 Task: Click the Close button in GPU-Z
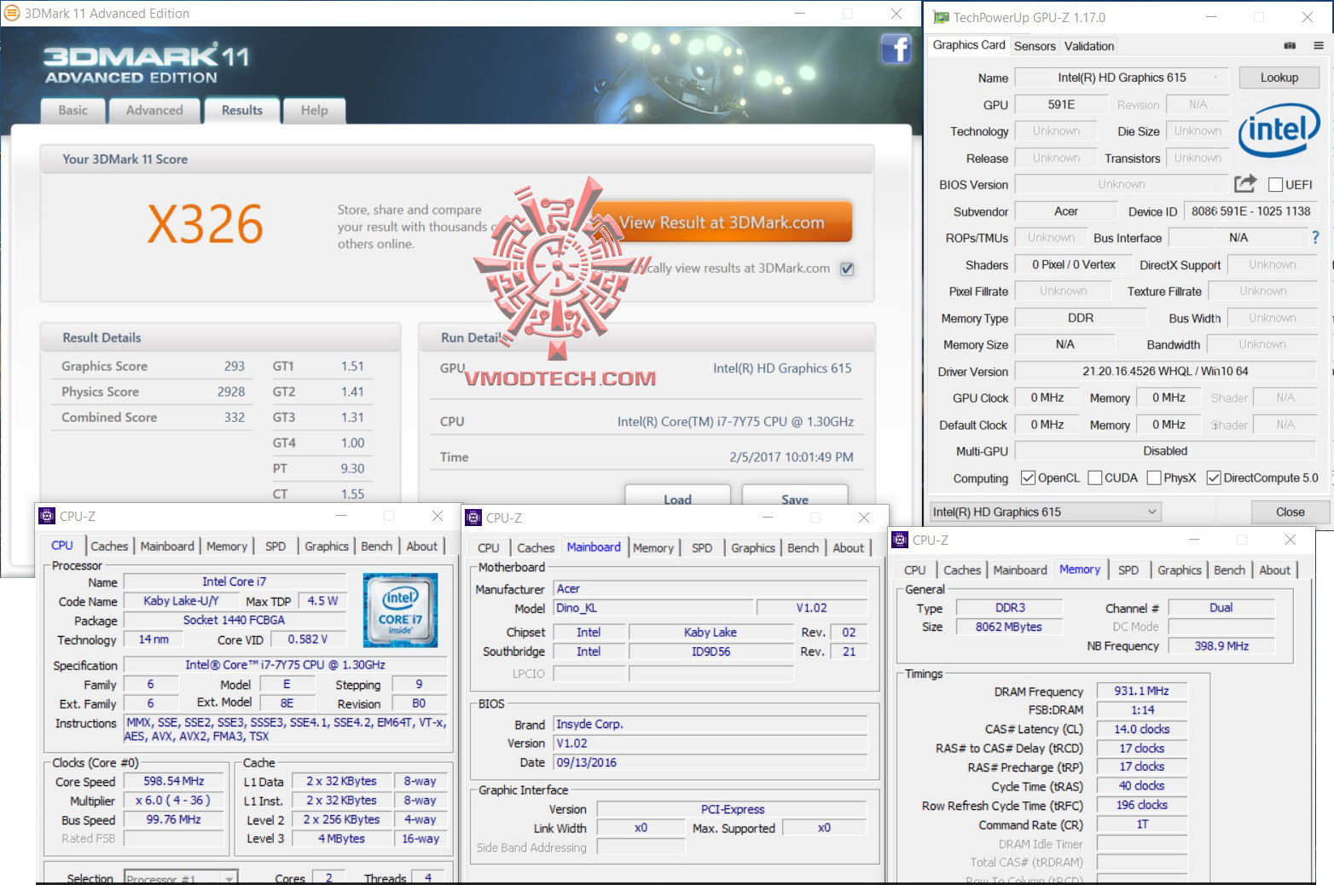(1290, 512)
